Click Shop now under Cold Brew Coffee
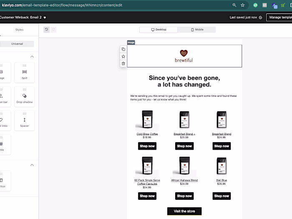This screenshot has width=292, height=219. point(147,146)
